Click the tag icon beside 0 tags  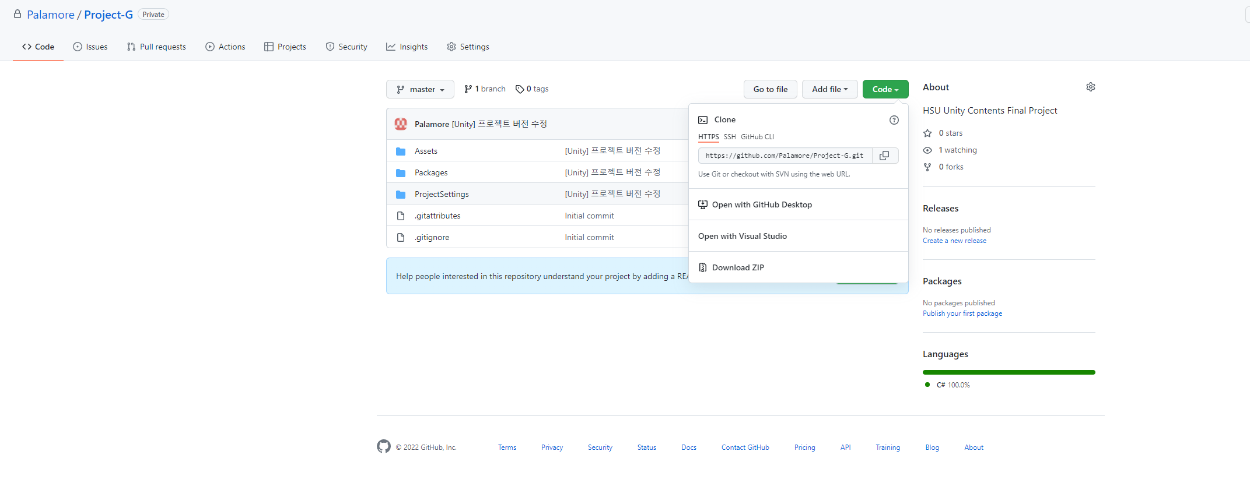tap(520, 89)
